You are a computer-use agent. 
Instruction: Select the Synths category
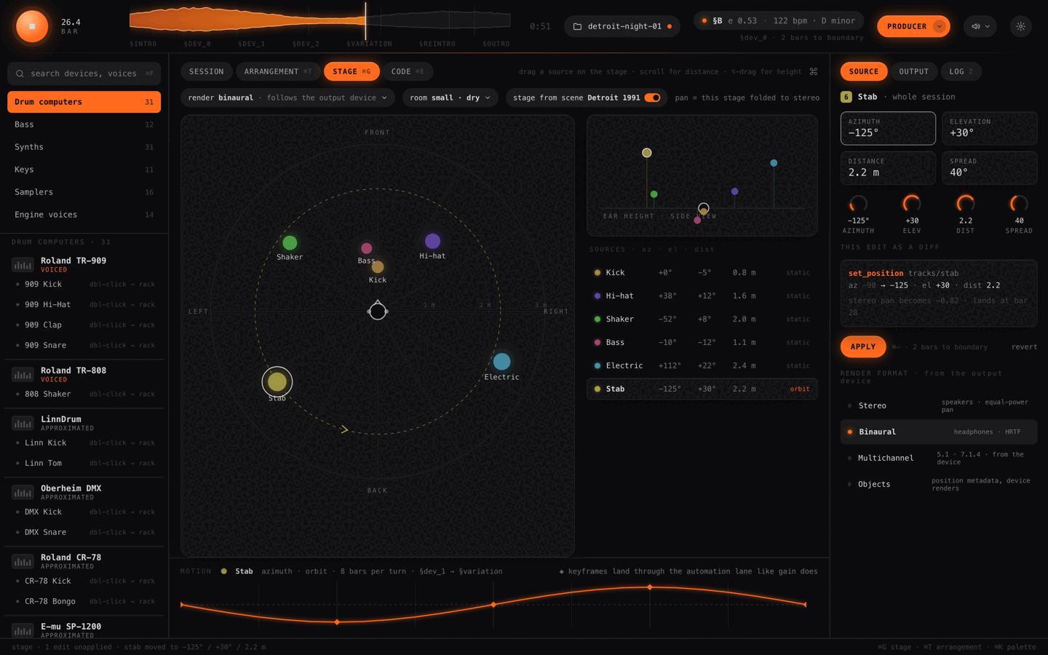[84, 147]
